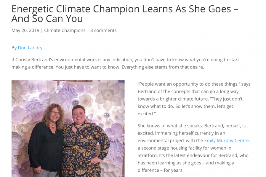Image resolution: width=266 pixels, height=177 pixels.
Task: Click the May 20, 2019 publish date
Action: (x=25, y=30)
